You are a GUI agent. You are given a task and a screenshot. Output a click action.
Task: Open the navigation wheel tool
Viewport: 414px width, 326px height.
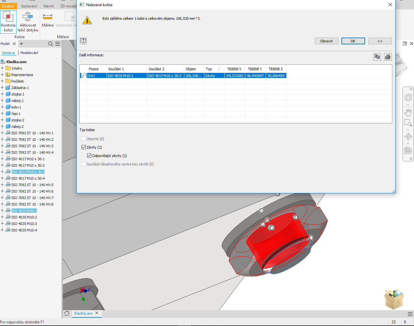coord(408,97)
